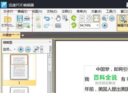Image resolution: width=128 pixels, height=93 pixels.
Task: Expand more thumbnail toolbar options chevron
Action: (x=41, y=49)
